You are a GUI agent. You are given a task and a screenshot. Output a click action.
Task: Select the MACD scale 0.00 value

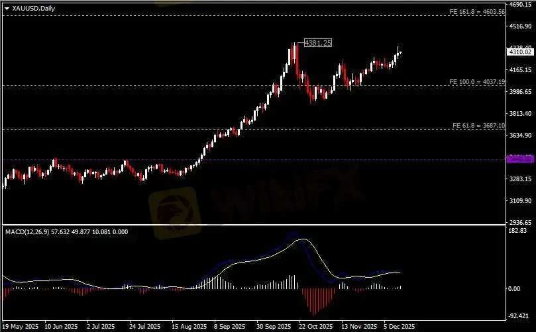point(514,288)
